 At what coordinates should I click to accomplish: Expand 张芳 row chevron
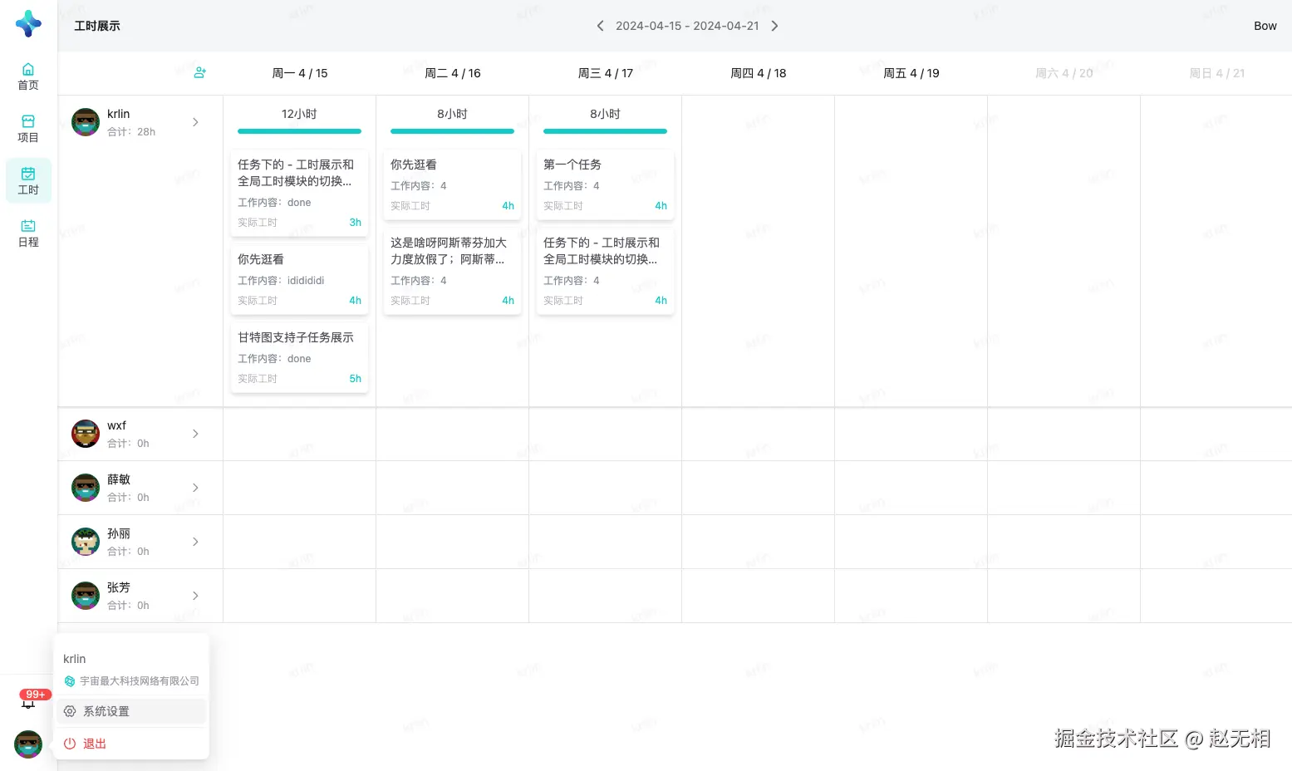[195, 596]
